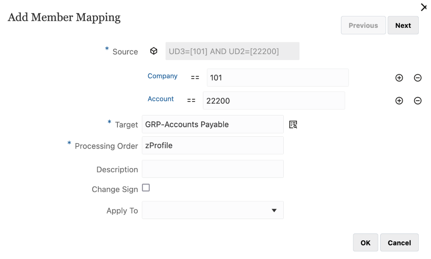Click the cube icon next to Source
Image resolution: width=431 pixels, height=259 pixels.
pos(154,51)
